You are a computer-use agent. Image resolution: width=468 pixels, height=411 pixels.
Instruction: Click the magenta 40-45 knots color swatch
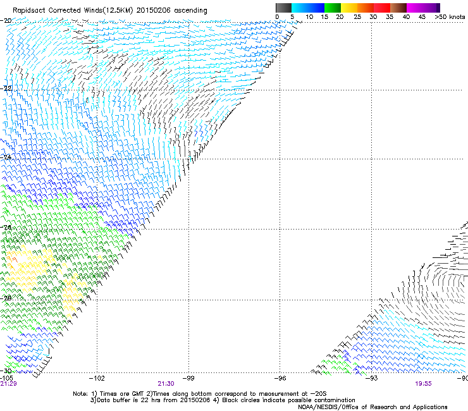pos(415,8)
